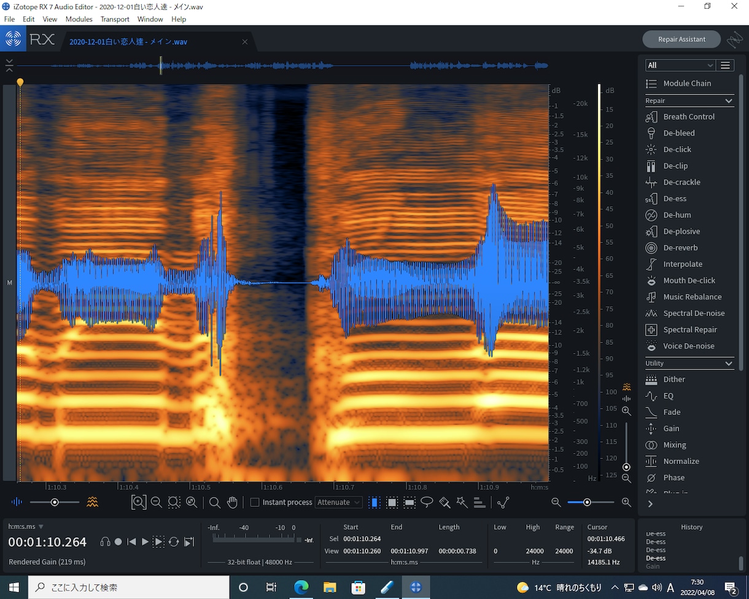Screen dimensions: 749x599
Task: Open the De-click module
Action: (668, 149)
